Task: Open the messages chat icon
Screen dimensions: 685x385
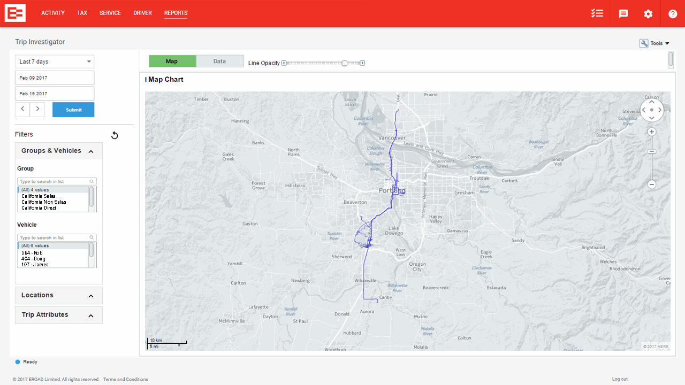Action: coord(623,14)
